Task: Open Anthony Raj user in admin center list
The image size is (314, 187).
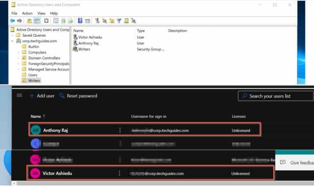Action: 56,130
